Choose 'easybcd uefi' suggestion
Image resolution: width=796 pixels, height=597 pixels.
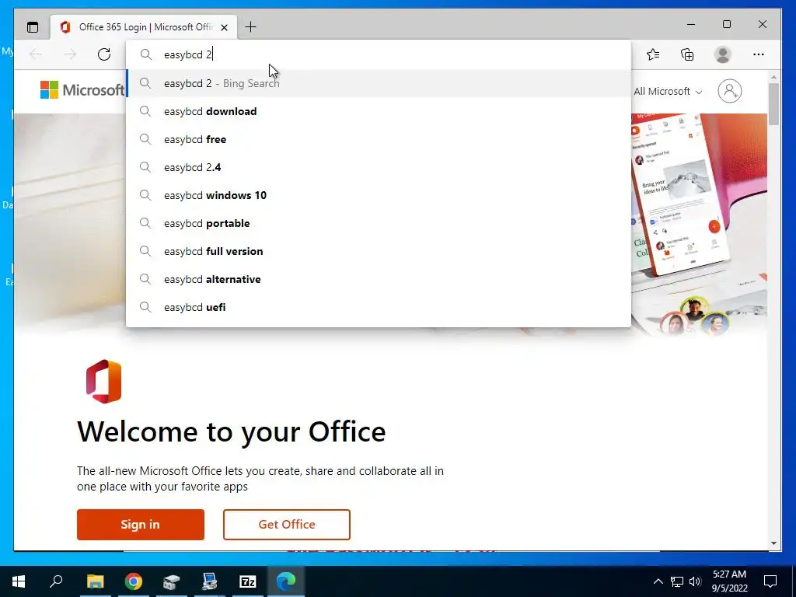379,306
